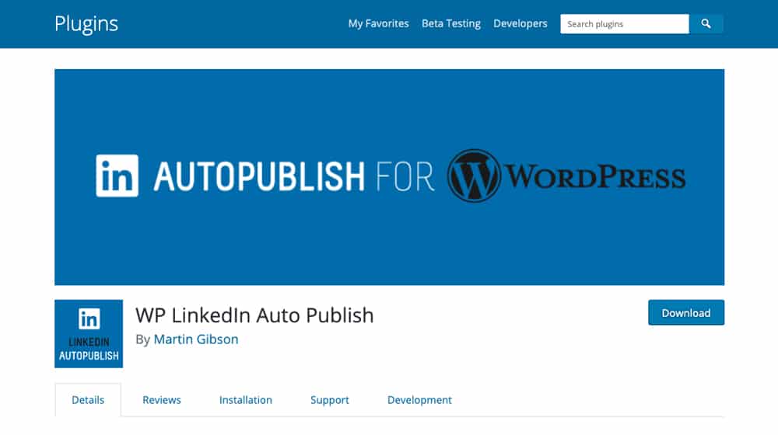Switch to the Reviews tab

point(162,400)
